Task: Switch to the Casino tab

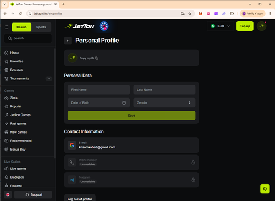Action: 21,27
